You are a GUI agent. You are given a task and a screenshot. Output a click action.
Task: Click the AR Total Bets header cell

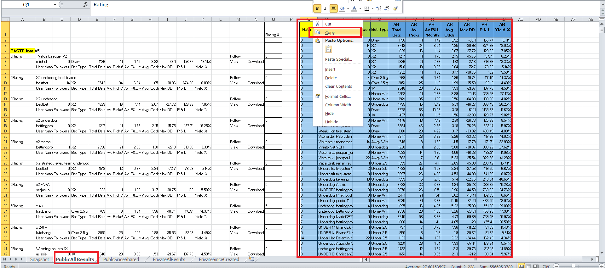pyautogui.click(x=396, y=30)
